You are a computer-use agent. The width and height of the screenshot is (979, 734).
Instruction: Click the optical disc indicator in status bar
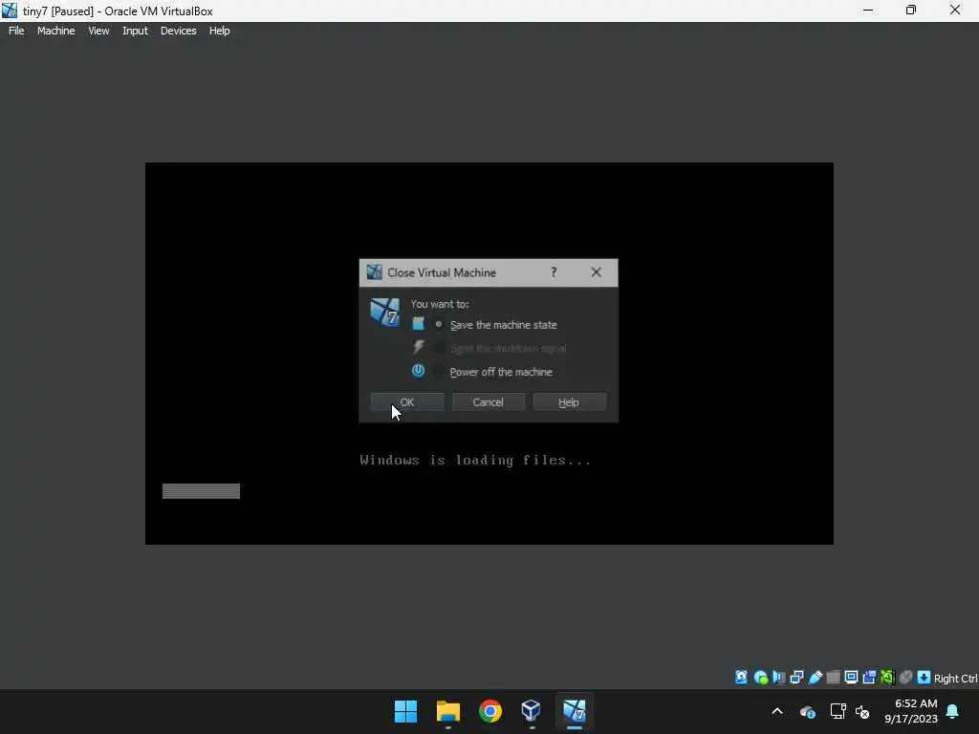[x=760, y=678]
